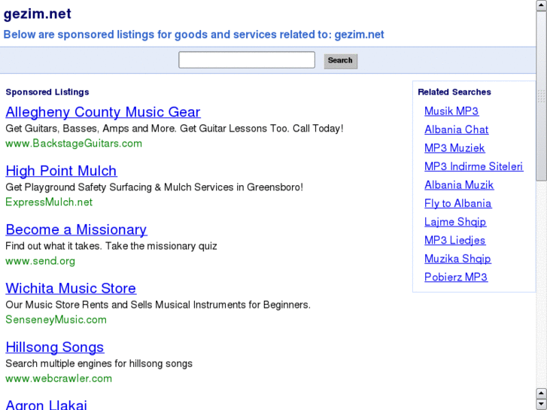This screenshot has width=547, height=410.
Task: Open Muzika Shqip related search
Action: pyautogui.click(x=457, y=259)
